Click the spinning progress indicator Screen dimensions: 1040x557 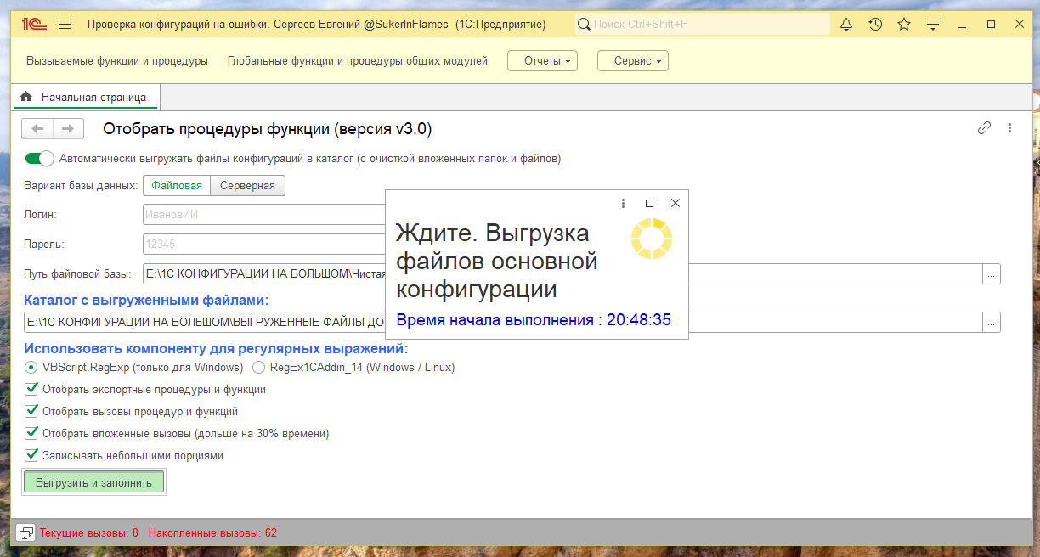point(652,239)
